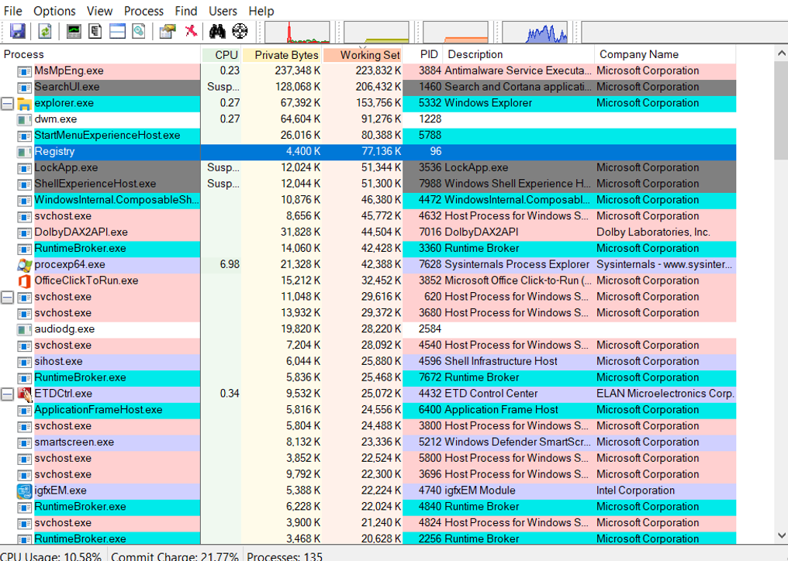Click the 'Sysinternals Process Explorer' description cell
This screenshot has height=561, width=788.
click(517, 265)
